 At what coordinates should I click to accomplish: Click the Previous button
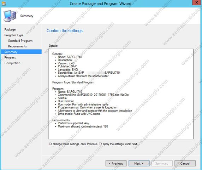tap(116, 163)
